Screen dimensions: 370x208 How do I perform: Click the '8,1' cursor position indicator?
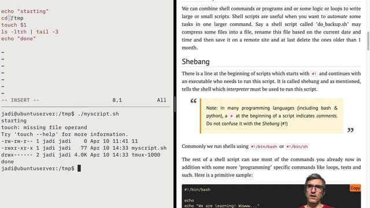tap(117, 100)
